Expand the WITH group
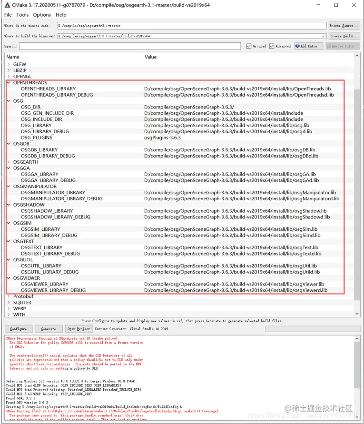 point(9,315)
